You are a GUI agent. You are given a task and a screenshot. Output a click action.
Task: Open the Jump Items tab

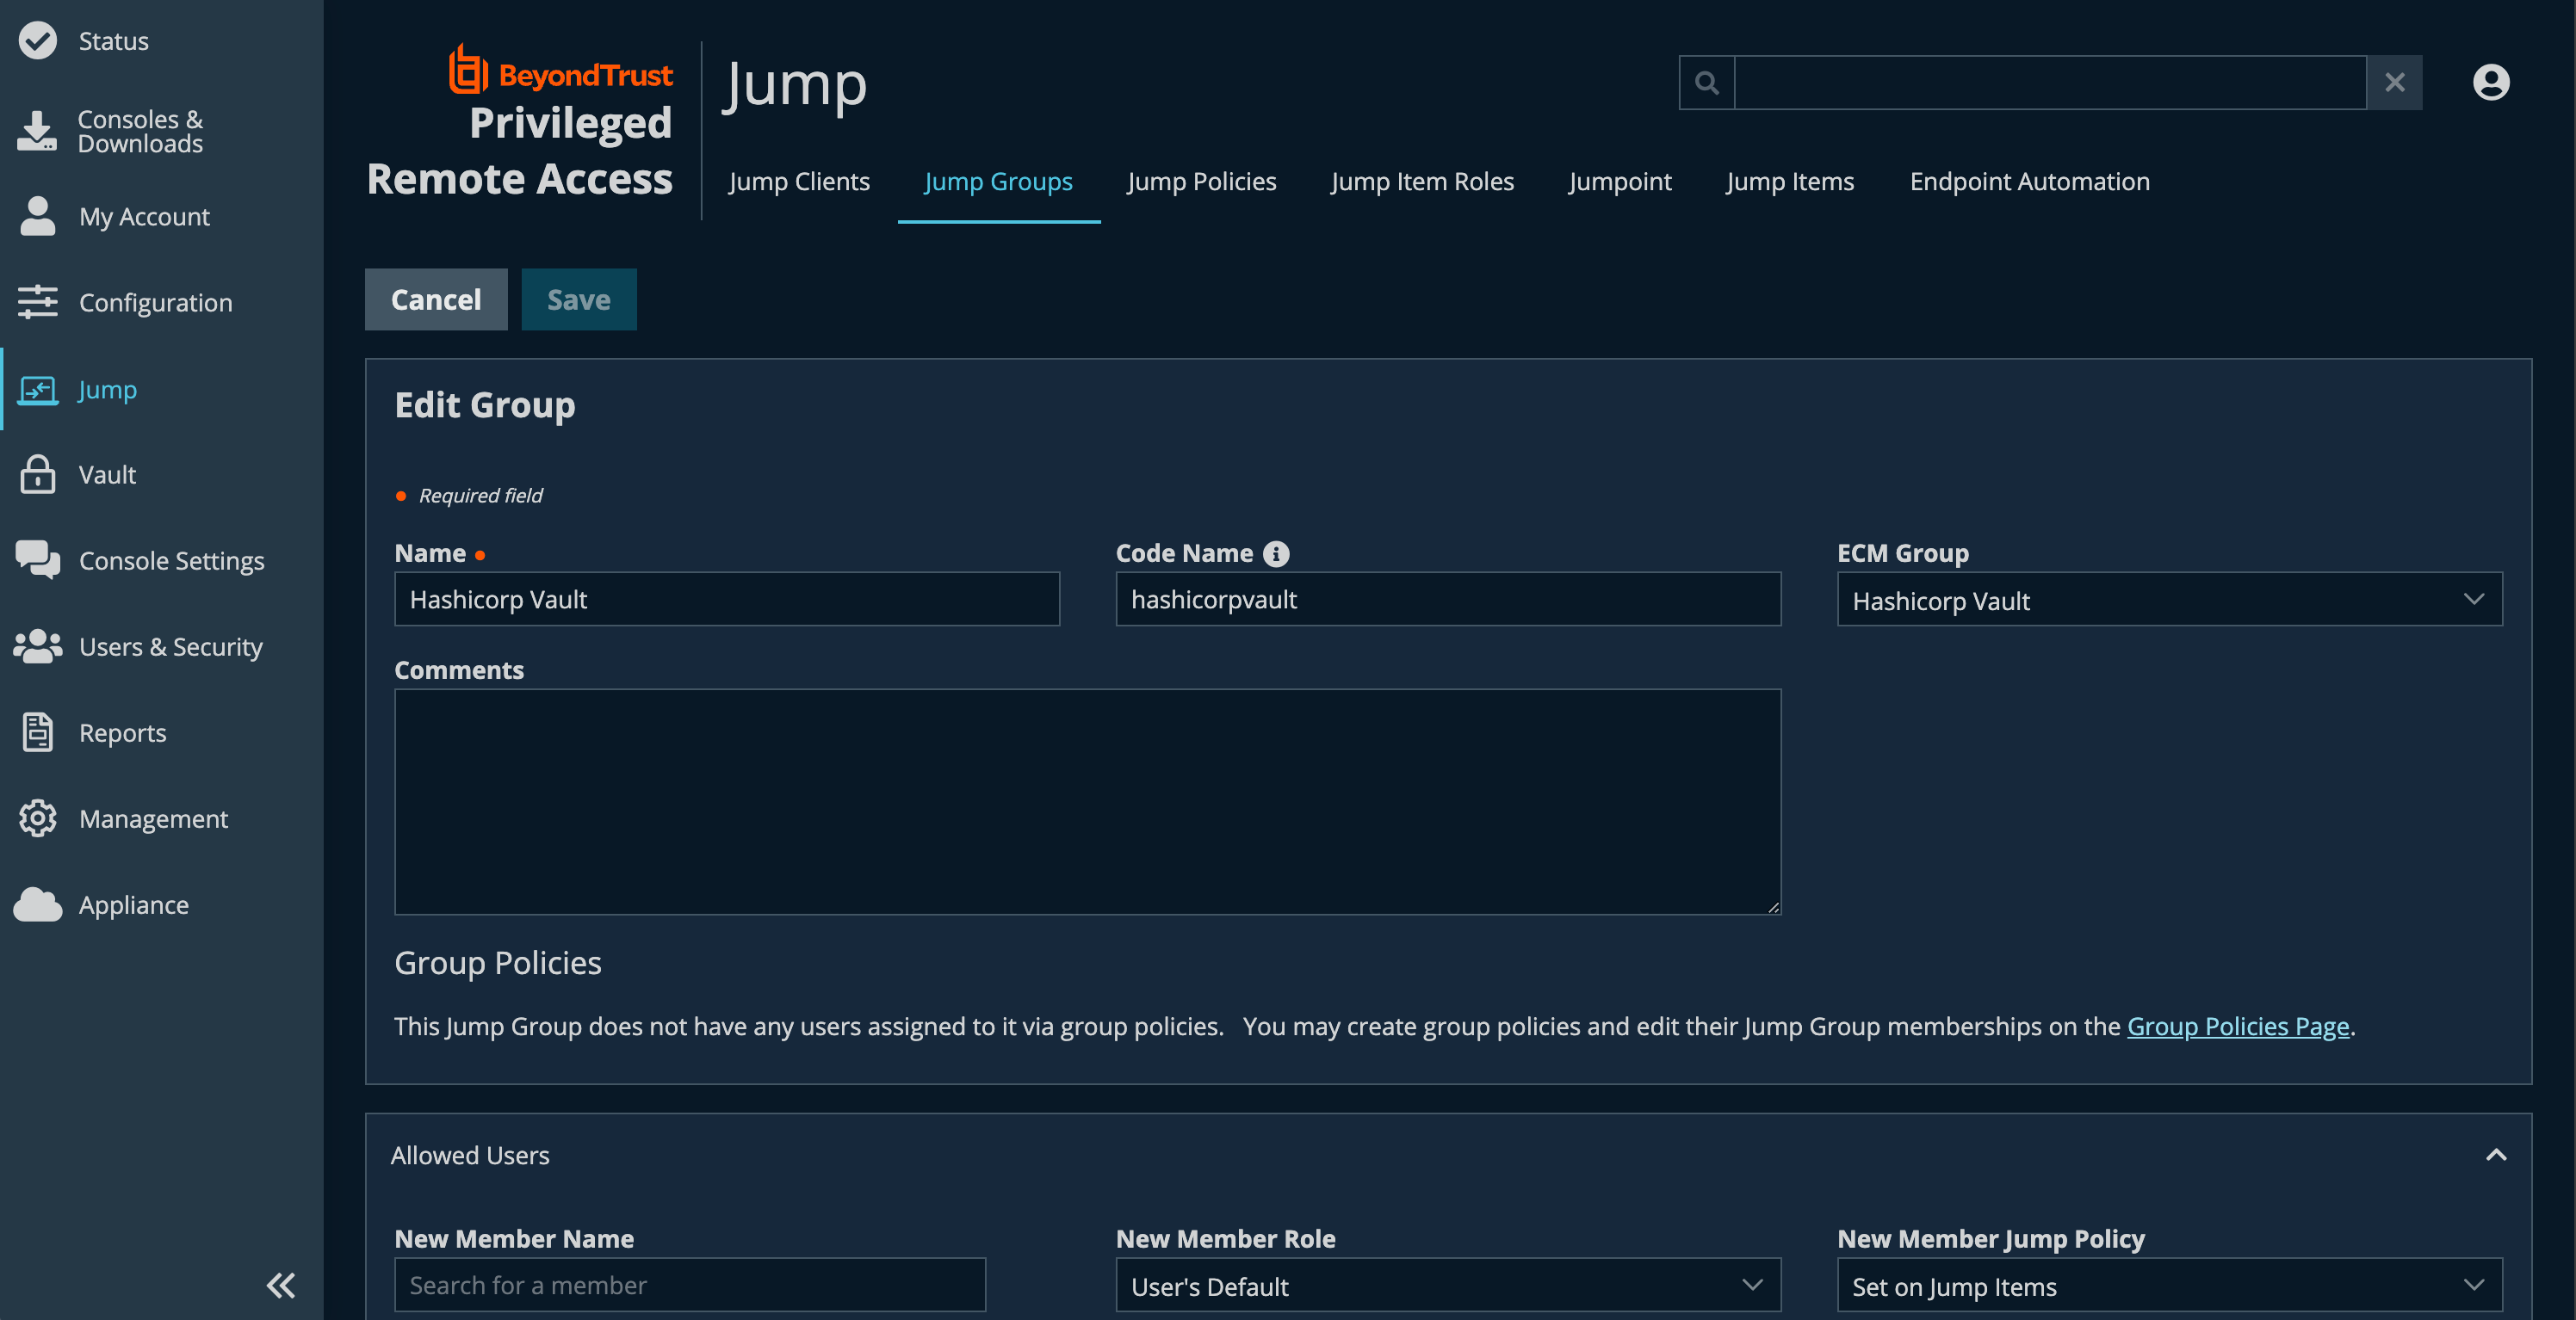[x=1789, y=181]
